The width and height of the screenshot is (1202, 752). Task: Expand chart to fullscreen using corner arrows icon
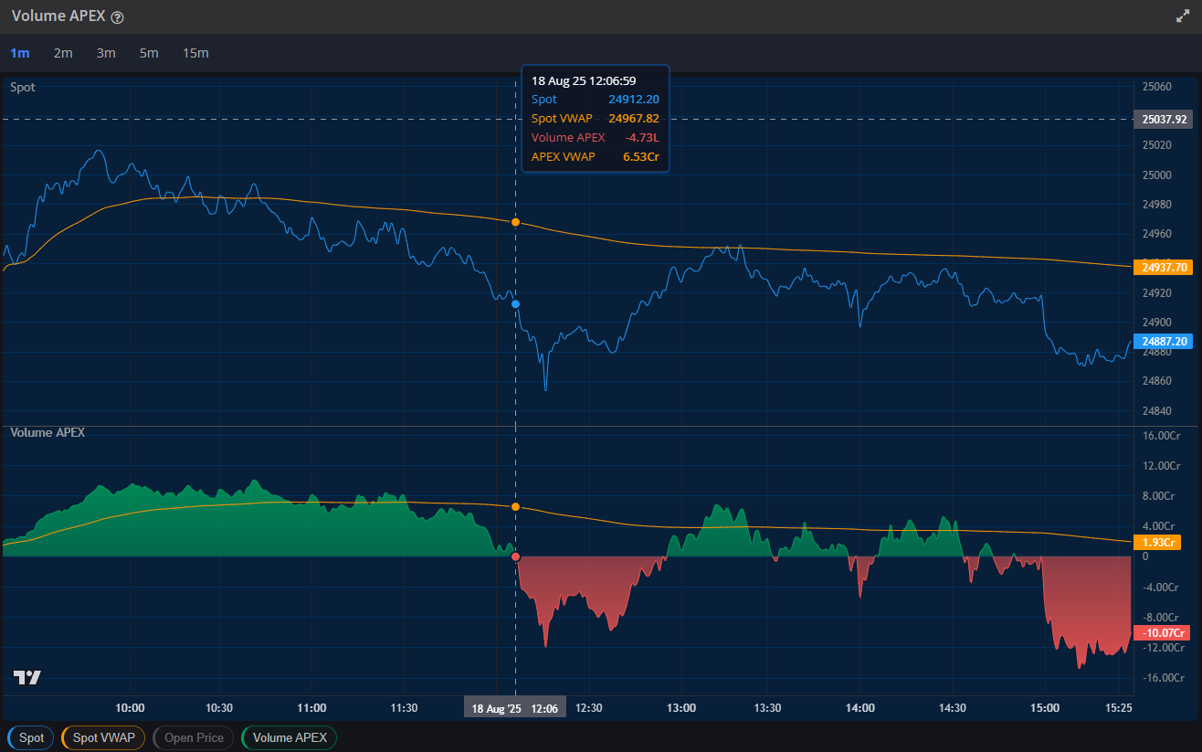1183,16
